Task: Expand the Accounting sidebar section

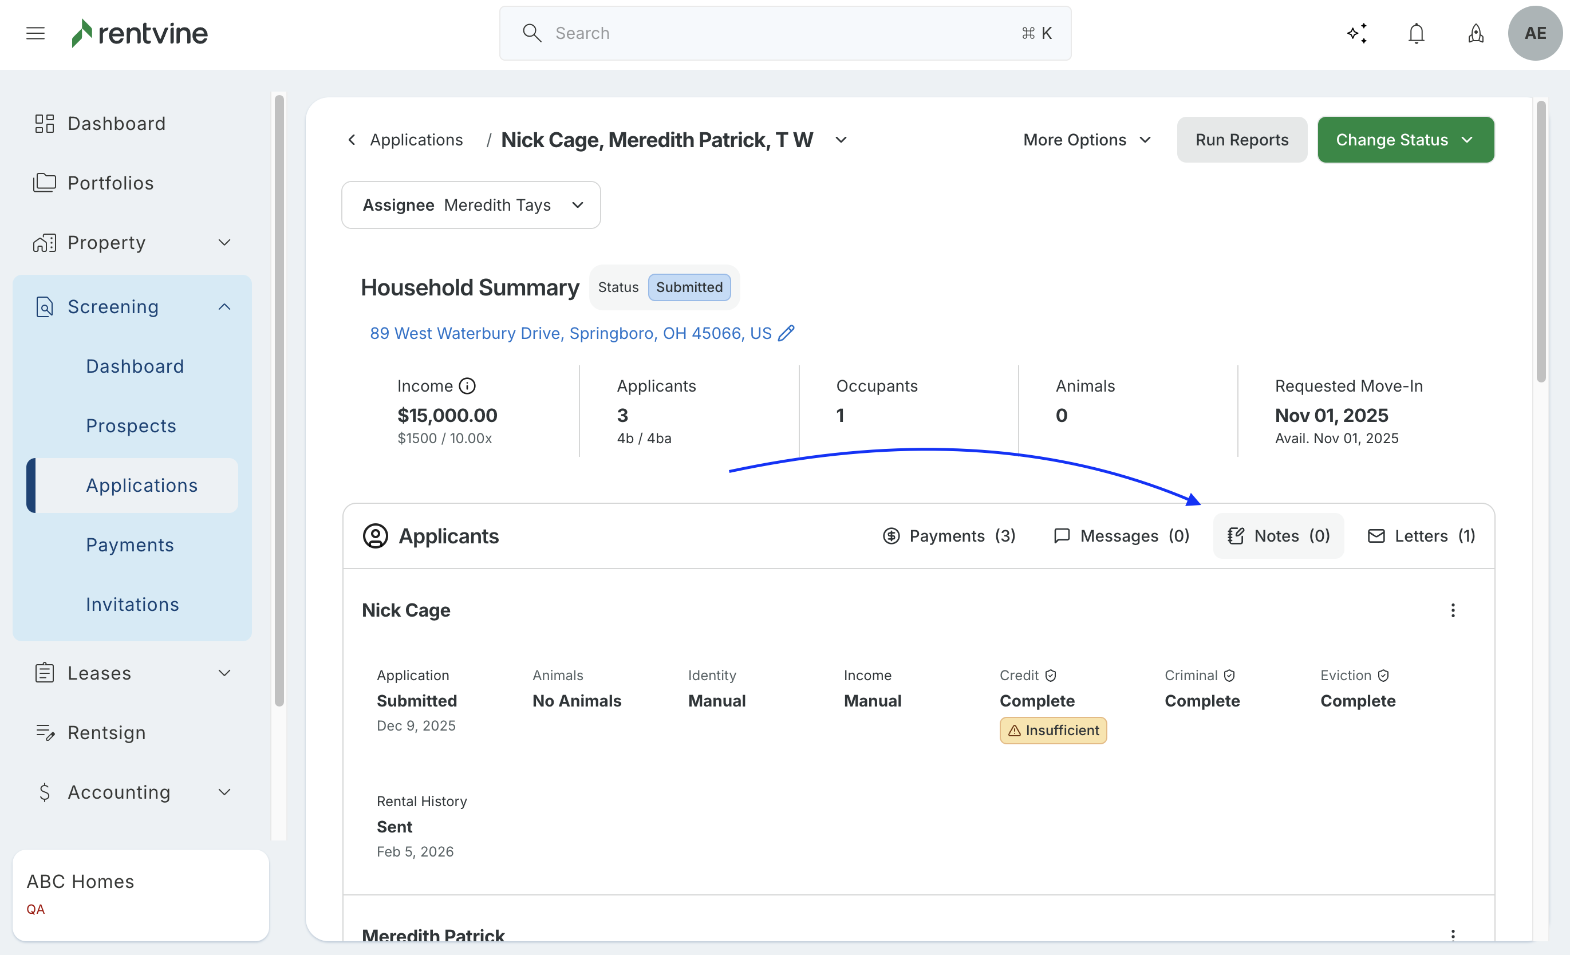Action: tap(224, 792)
